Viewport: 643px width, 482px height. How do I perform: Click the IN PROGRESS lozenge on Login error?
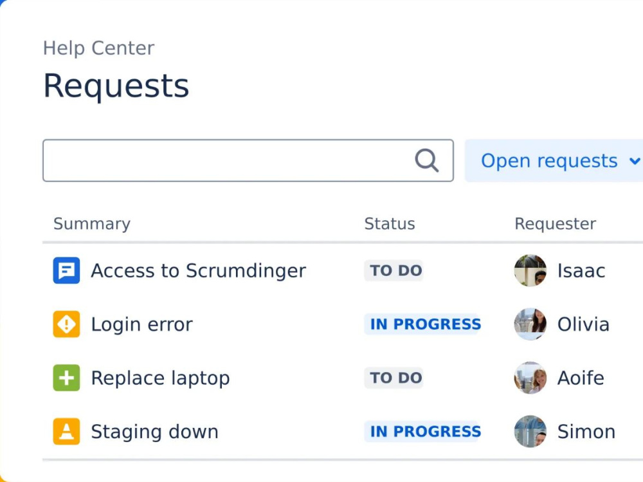point(423,324)
